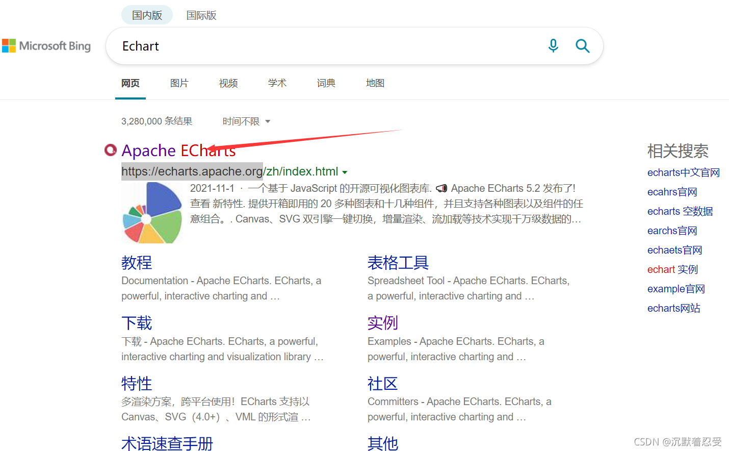Expand the green arrow beside result URL
729x451 pixels.
pos(345,172)
